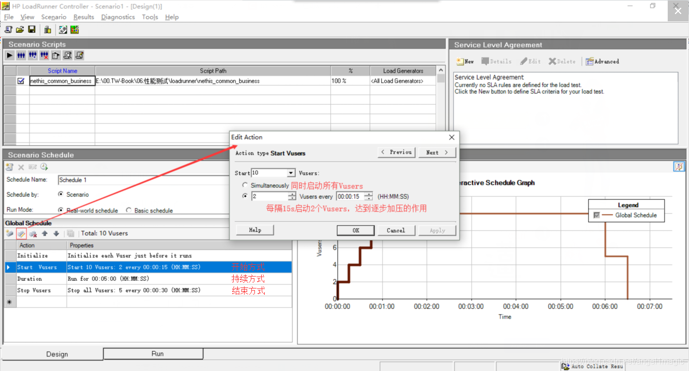689x371 pixels.
Task: Select the Scenario schedule-by radio
Action: (x=61, y=195)
